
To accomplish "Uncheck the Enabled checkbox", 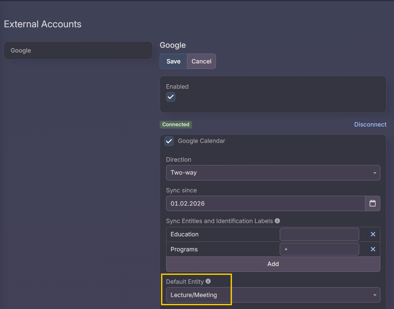I will (x=171, y=97).
